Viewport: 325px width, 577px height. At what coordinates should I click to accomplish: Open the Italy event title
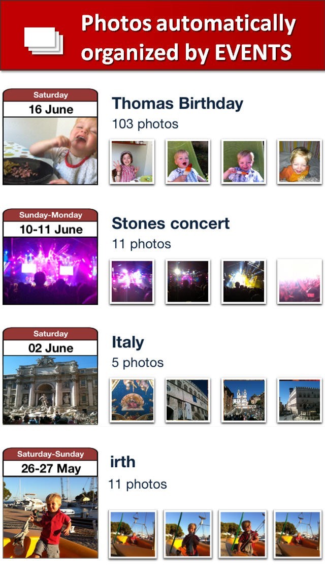[x=128, y=342]
